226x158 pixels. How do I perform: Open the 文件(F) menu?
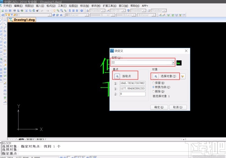pyautogui.click(x=7, y=6)
